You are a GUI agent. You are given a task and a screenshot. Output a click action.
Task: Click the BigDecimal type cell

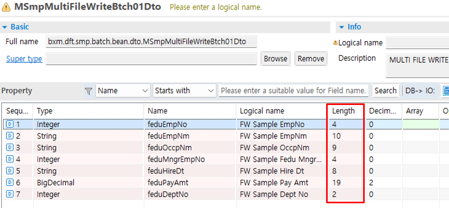89,182
